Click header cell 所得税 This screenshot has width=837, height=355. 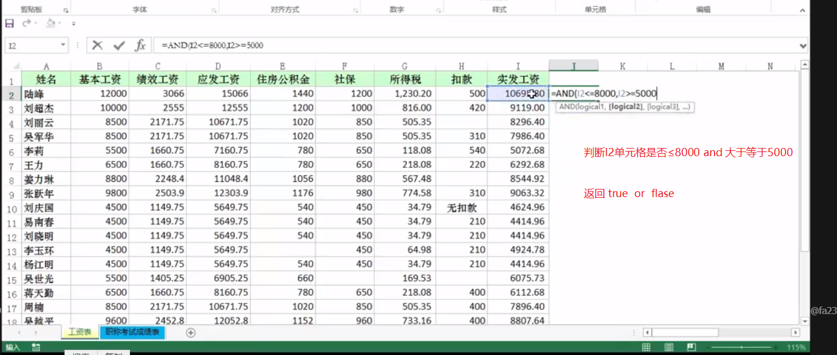(x=405, y=79)
